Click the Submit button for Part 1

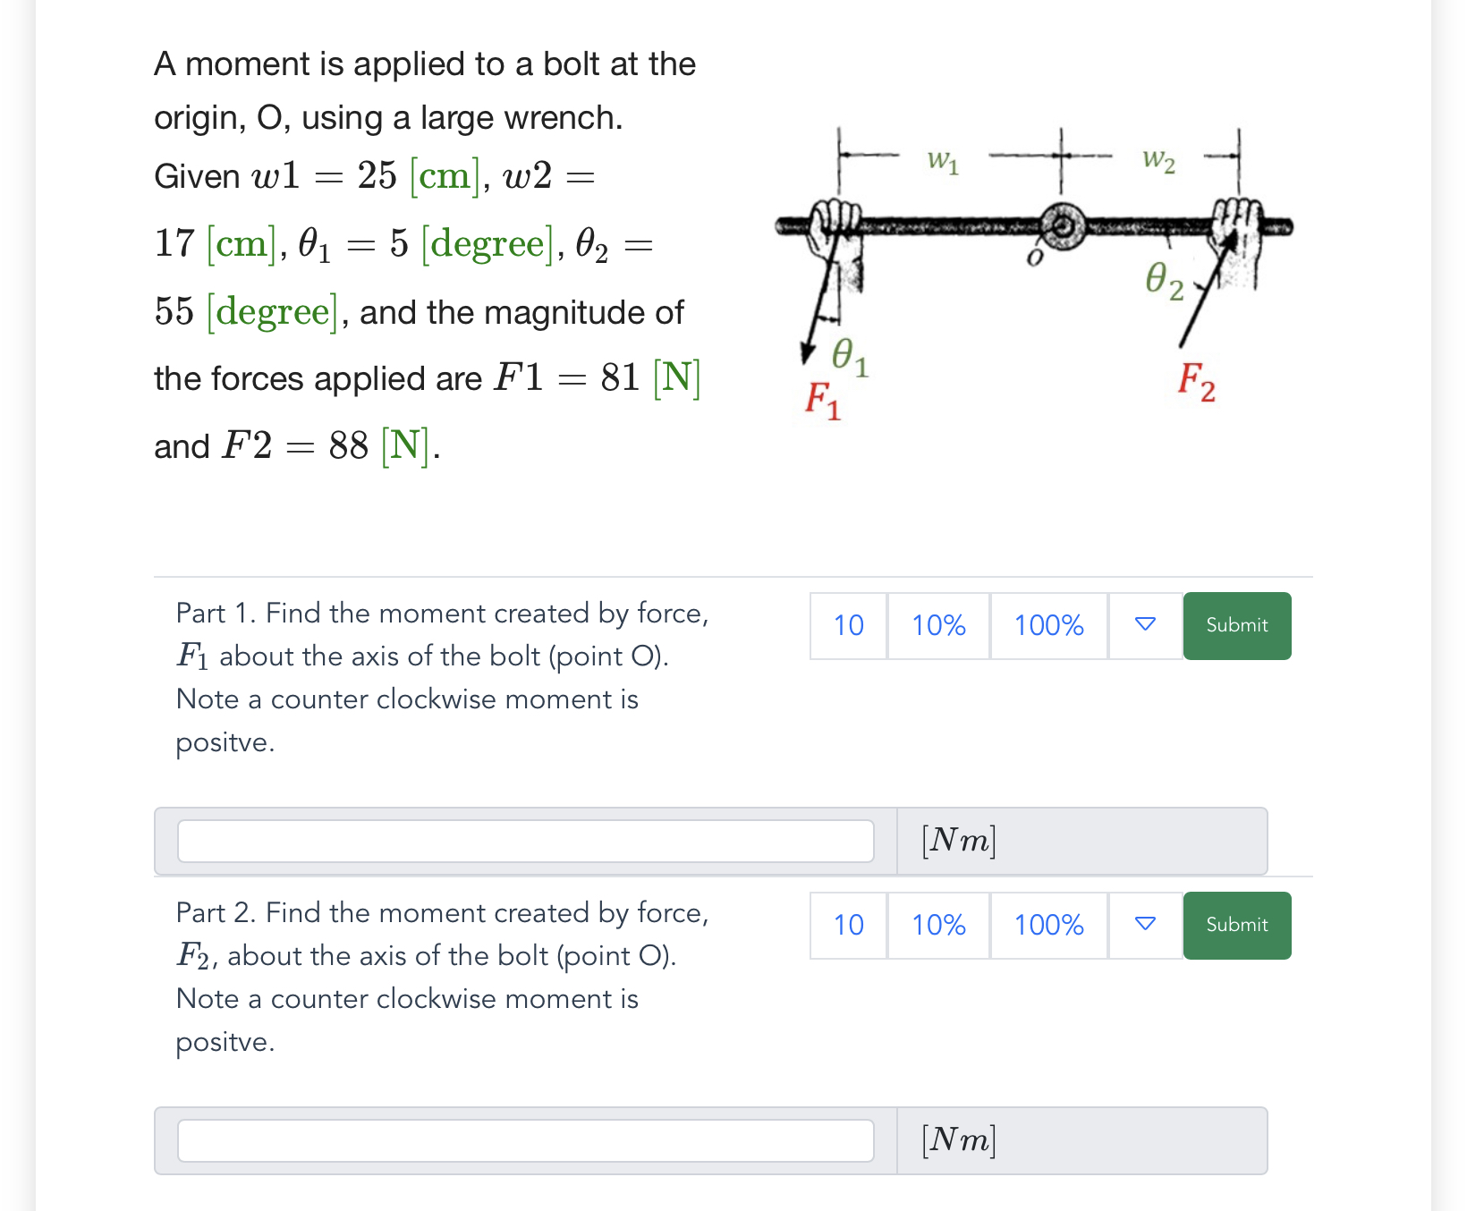tap(1236, 625)
